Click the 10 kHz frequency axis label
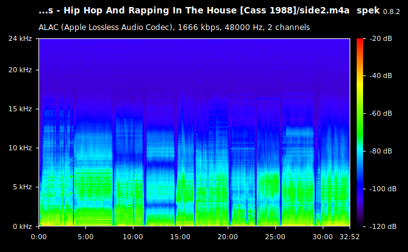Screen dimensions: 408x252 (20, 148)
